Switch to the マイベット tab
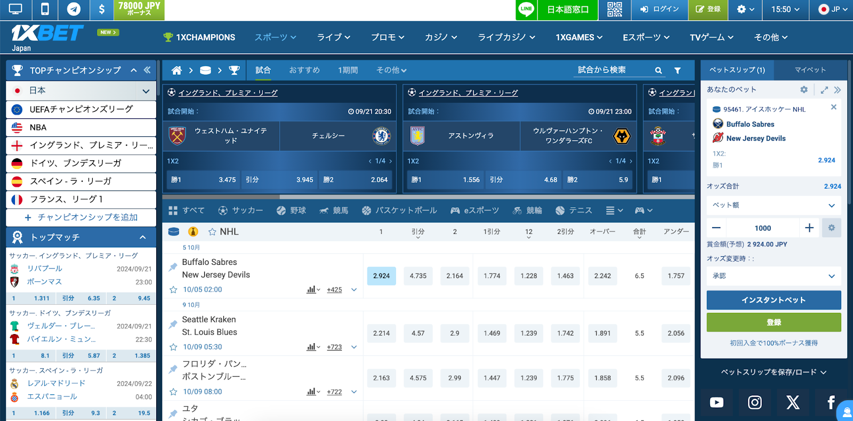This screenshot has width=853, height=421. click(x=810, y=70)
